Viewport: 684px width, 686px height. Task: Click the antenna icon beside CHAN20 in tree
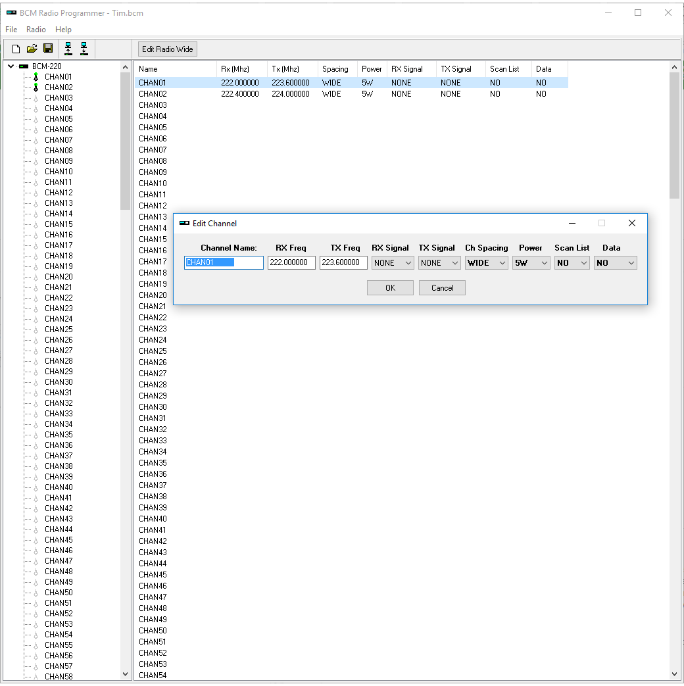coord(36,277)
